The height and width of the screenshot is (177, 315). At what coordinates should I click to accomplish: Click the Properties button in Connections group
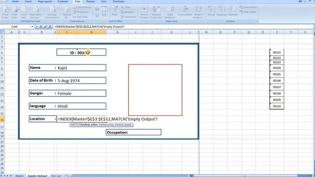81,12
